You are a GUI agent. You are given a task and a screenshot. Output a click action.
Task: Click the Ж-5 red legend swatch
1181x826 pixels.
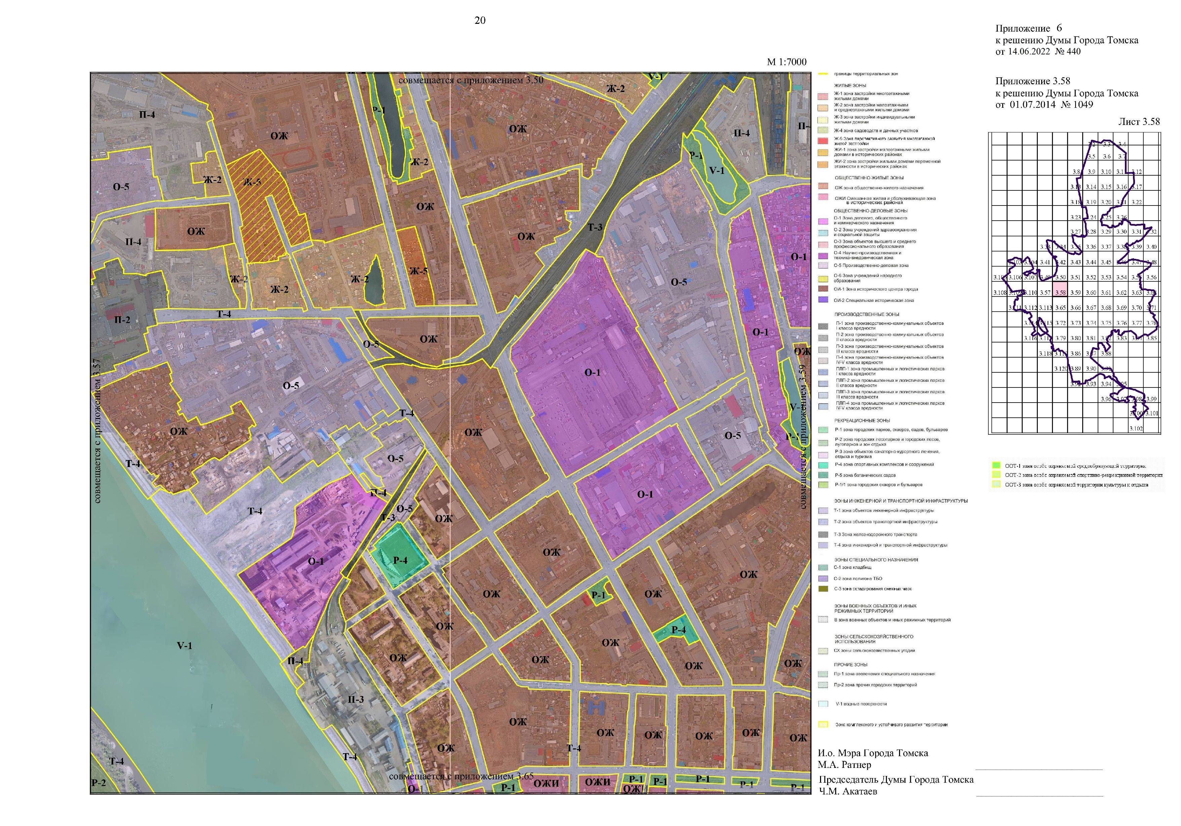823,140
